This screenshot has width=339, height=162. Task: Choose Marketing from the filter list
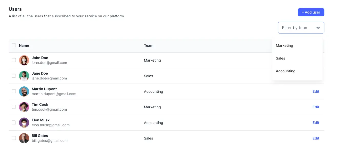284,45
